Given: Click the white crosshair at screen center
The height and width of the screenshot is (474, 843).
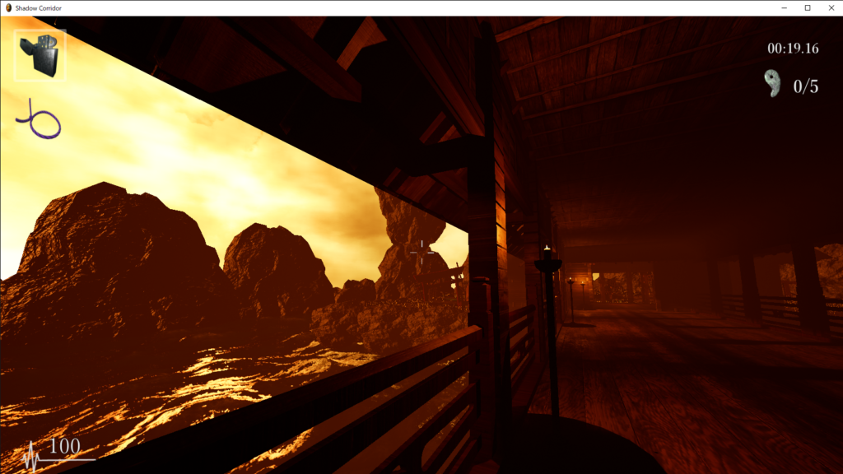Looking at the screenshot, I should click(x=423, y=253).
